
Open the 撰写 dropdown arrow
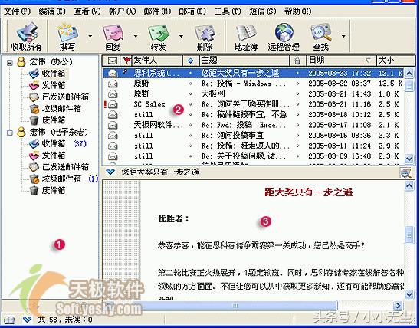tap(90, 36)
